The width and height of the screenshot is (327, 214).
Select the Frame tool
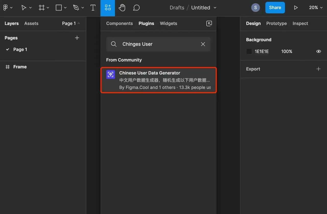[42, 8]
